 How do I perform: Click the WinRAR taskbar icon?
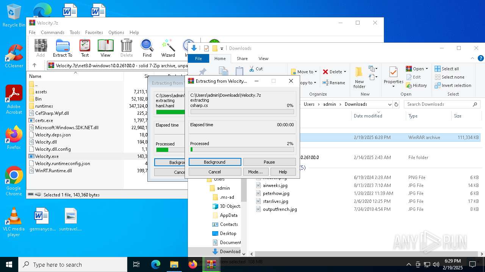[211, 264]
